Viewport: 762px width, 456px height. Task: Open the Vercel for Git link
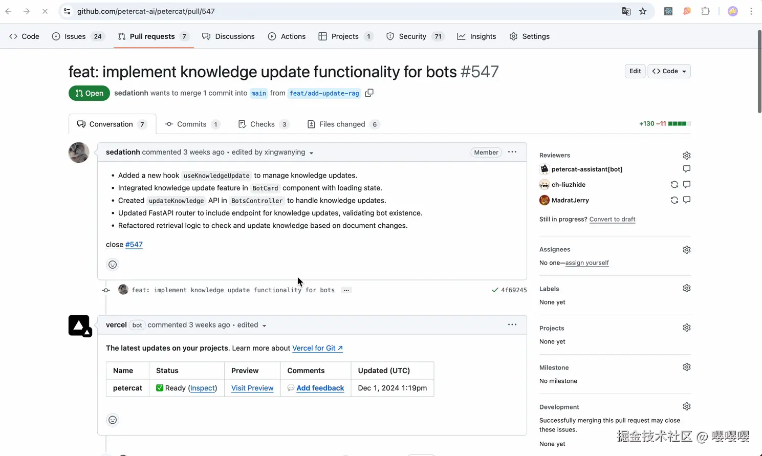[x=317, y=348]
